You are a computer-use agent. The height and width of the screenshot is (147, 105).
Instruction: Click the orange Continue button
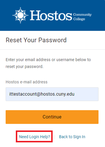point(52,117)
